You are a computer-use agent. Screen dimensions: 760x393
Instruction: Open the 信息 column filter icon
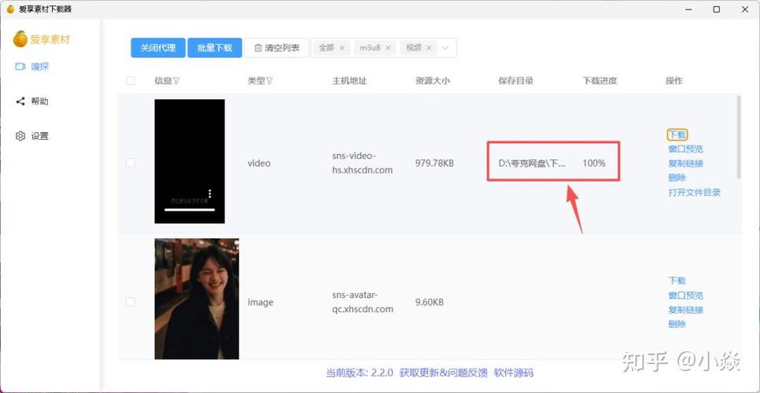tap(176, 81)
